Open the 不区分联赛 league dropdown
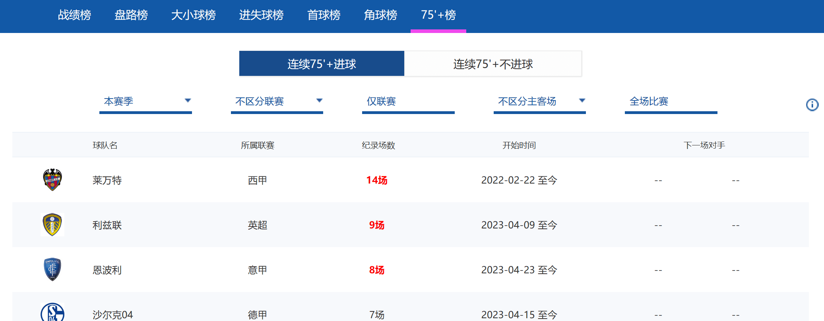Viewport: 824px width, 321px height. (277, 102)
